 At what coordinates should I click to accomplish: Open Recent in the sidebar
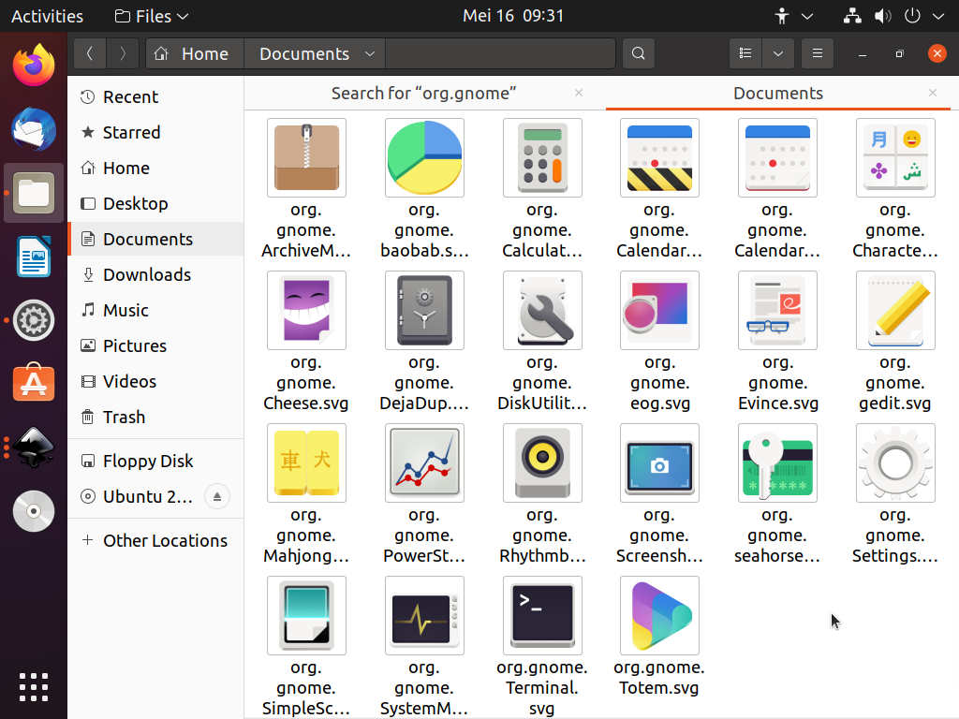coord(156,96)
